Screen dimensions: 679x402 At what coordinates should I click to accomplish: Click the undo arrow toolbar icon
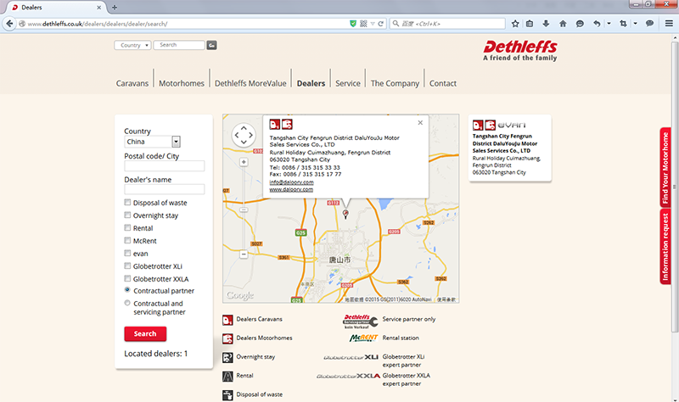(x=598, y=24)
